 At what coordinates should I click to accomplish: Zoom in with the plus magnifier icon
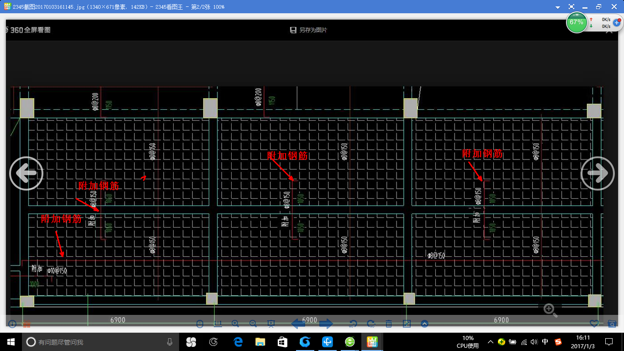[236, 324]
